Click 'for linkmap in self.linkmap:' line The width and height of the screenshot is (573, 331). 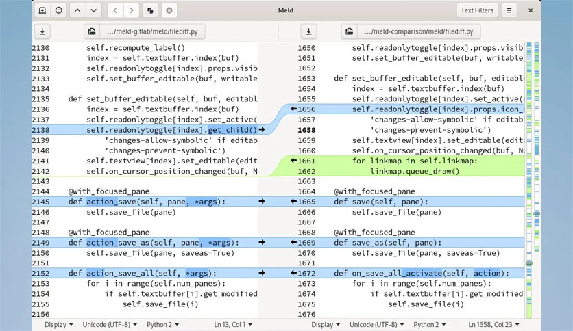click(x=415, y=161)
